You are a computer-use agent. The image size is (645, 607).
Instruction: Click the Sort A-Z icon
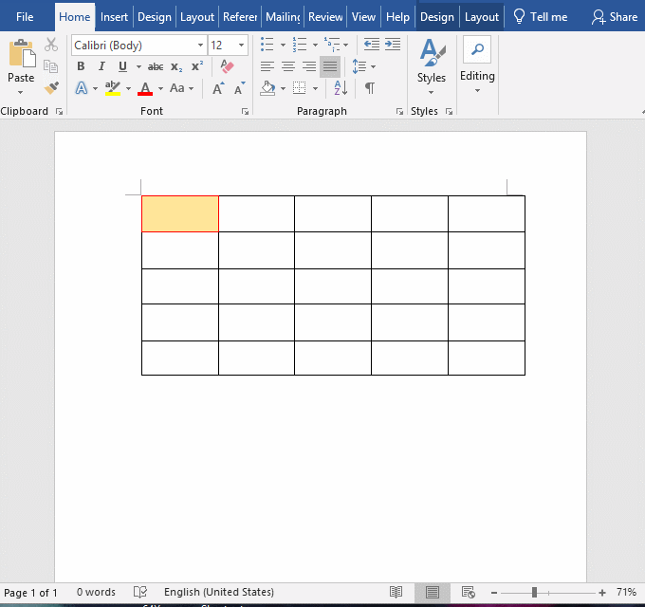pos(341,88)
